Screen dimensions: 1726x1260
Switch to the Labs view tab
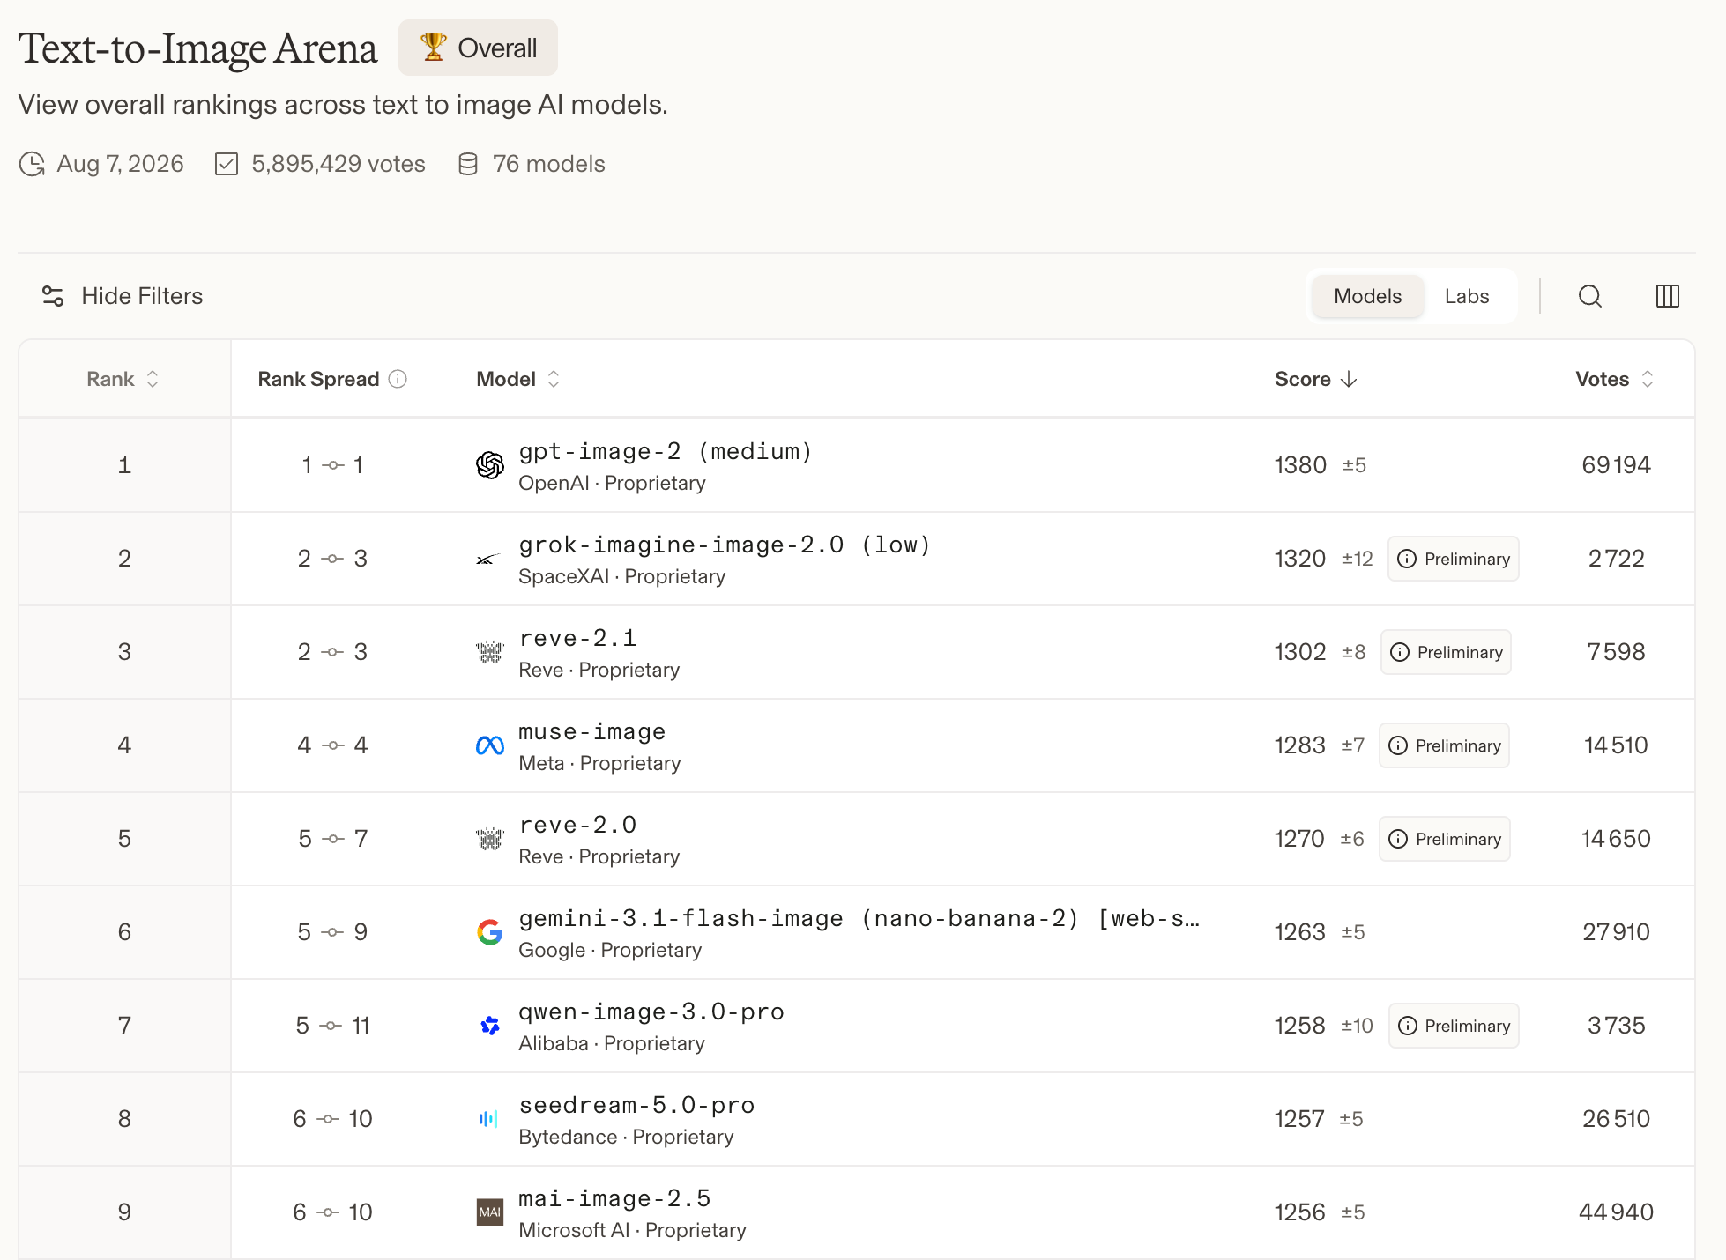1467,296
